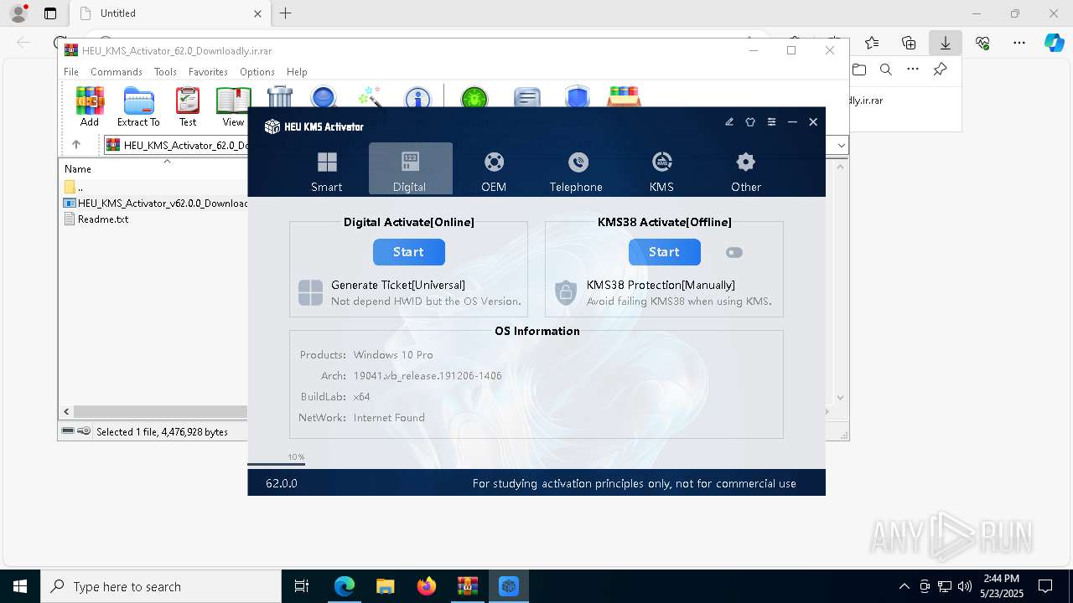Open Edge Browser essentials heart icon

point(982,43)
